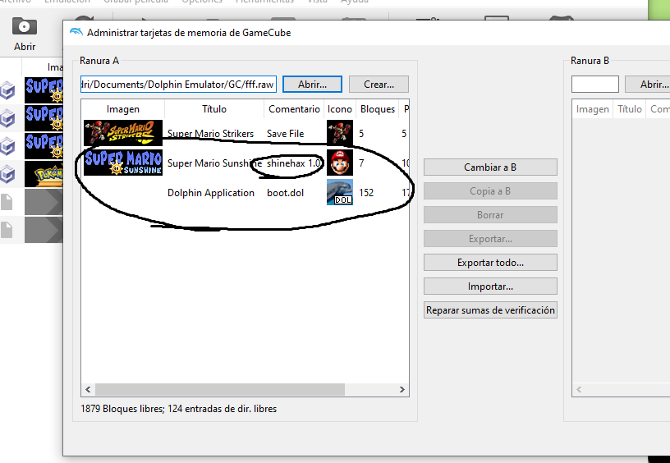Select the 'Super Mario Strikers' title cell

click(x=210, y=133)
